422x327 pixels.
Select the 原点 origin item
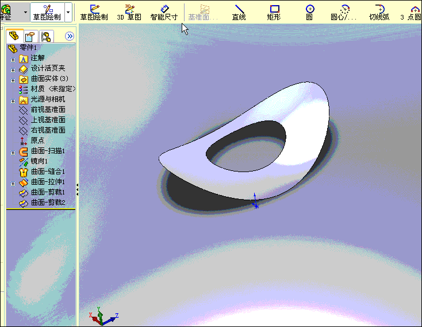click(32, 141)
